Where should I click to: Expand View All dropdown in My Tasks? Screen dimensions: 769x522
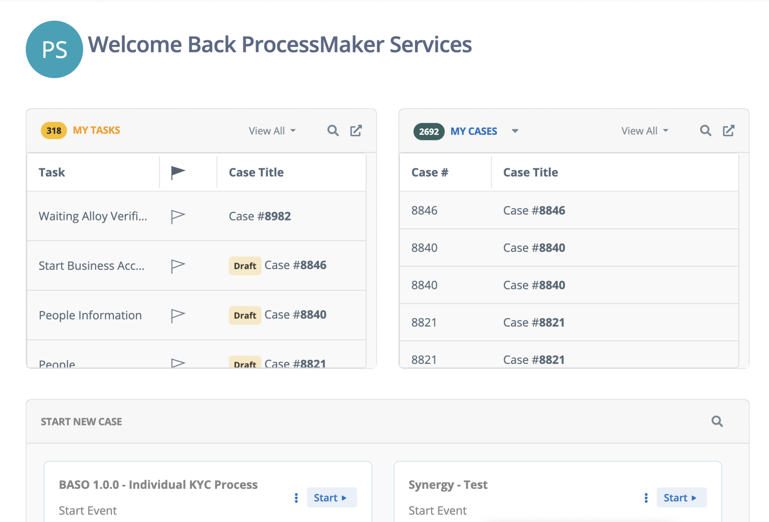tap(272, 131)
